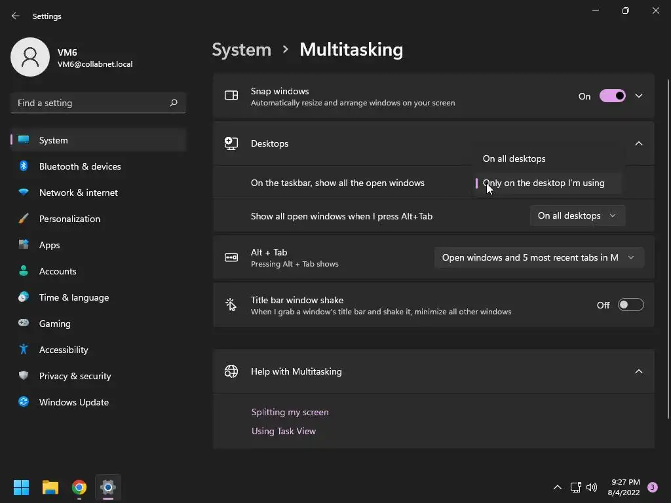Open Alt + Tab tabs dropdown
This screenshot has height=503, width=671.
click(538, 257)
